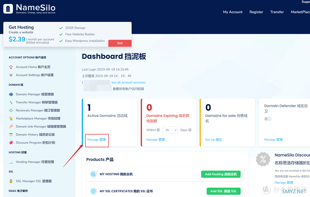Viewport: 310px width, 197px height.
Task: Click the $2.39 hosting price
Action: [x=17, y=39]
